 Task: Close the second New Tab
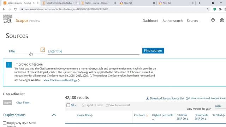(192, 3)
